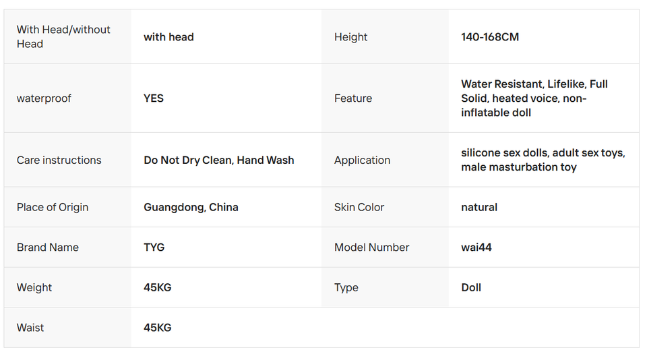Screen dimensions: 647x352
Task: Select the "YES" waterproof value
Action: (154, 98)
